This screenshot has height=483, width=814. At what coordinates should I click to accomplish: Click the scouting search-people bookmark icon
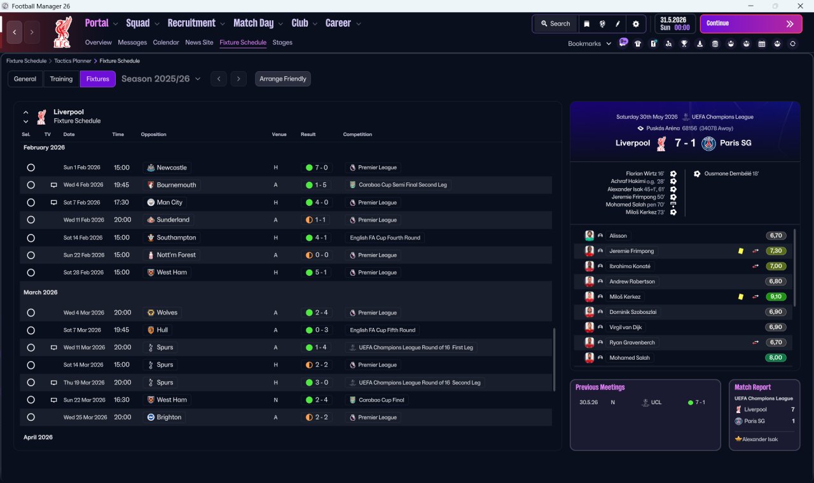click(x=668, y=44)
